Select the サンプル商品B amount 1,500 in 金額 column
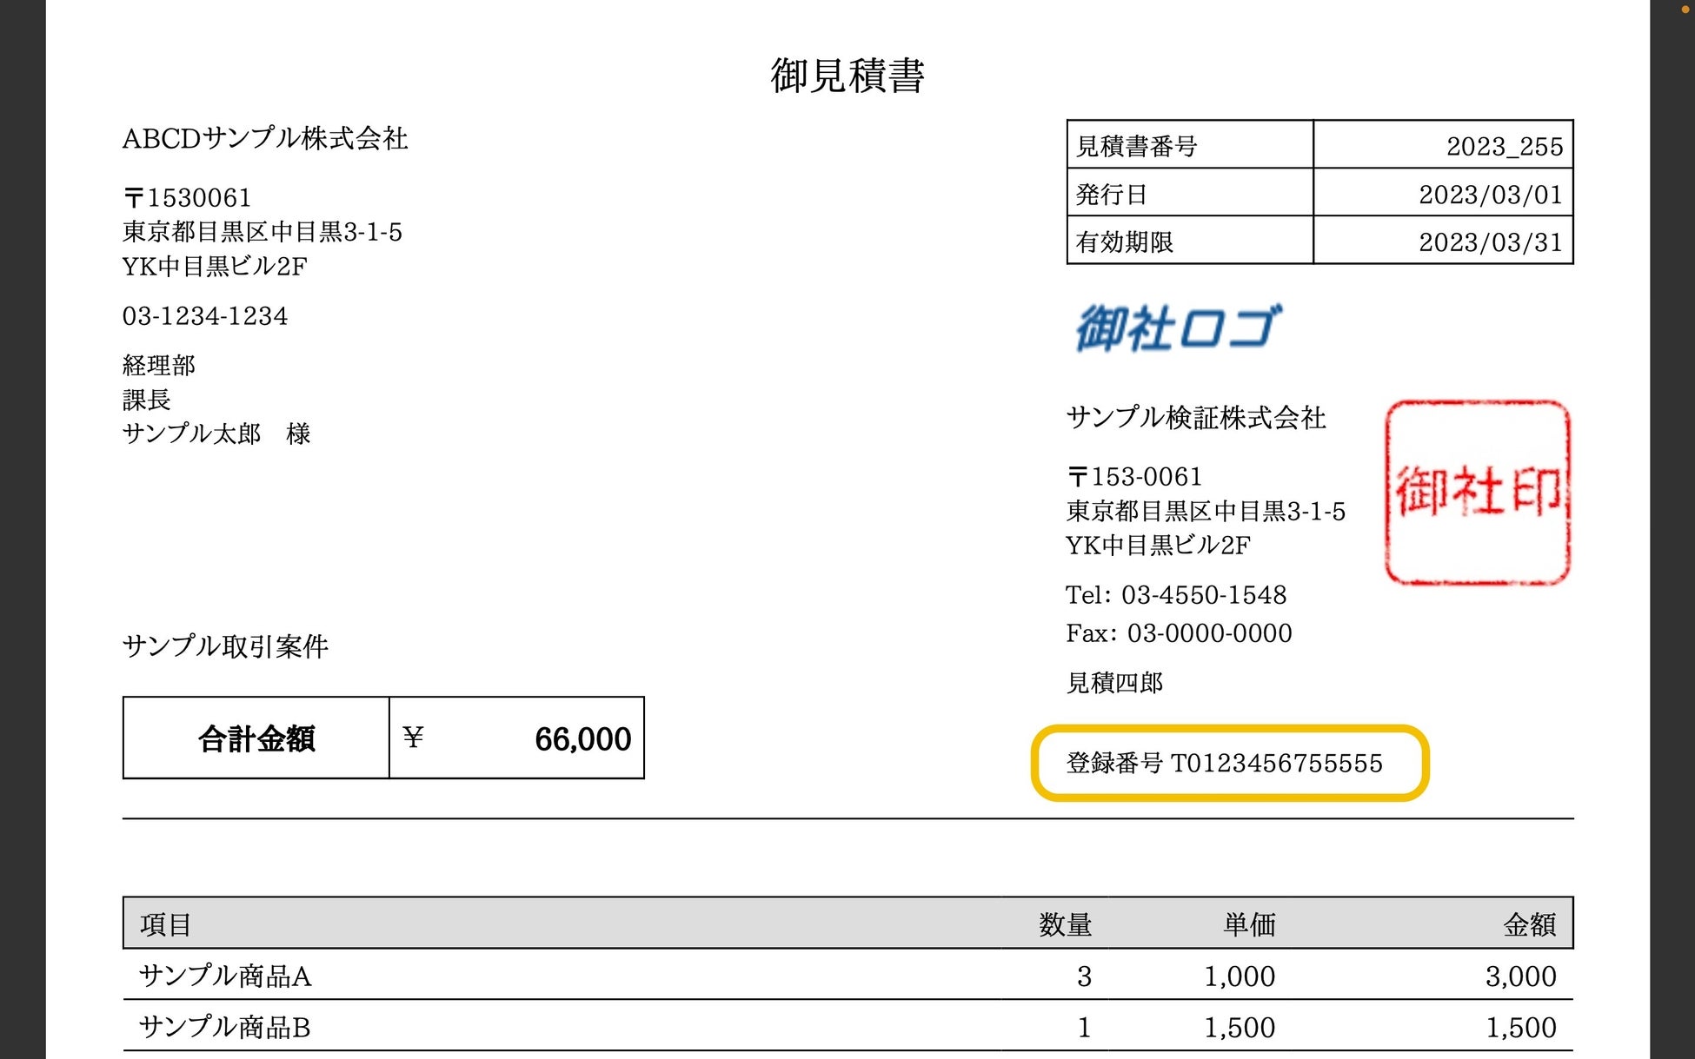 (x=1520, y=1028)
